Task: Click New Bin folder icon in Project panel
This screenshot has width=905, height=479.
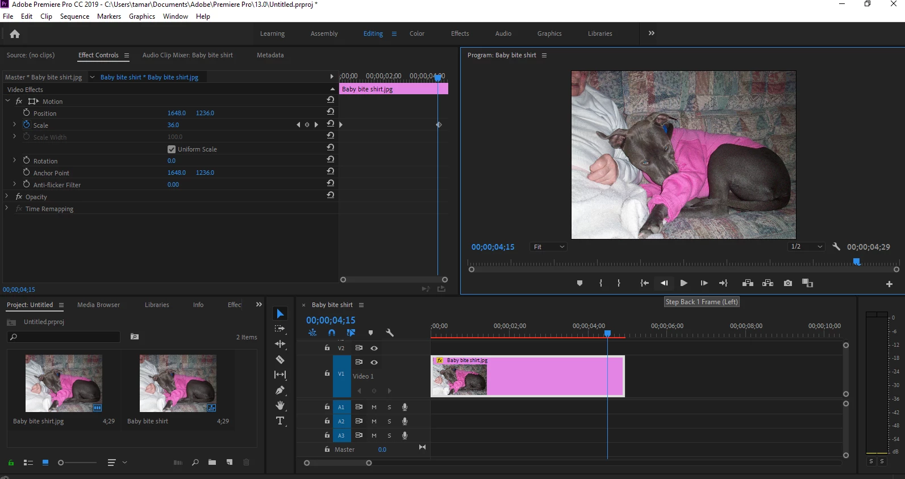Action: pyautogui.click(x=212, y=463)
